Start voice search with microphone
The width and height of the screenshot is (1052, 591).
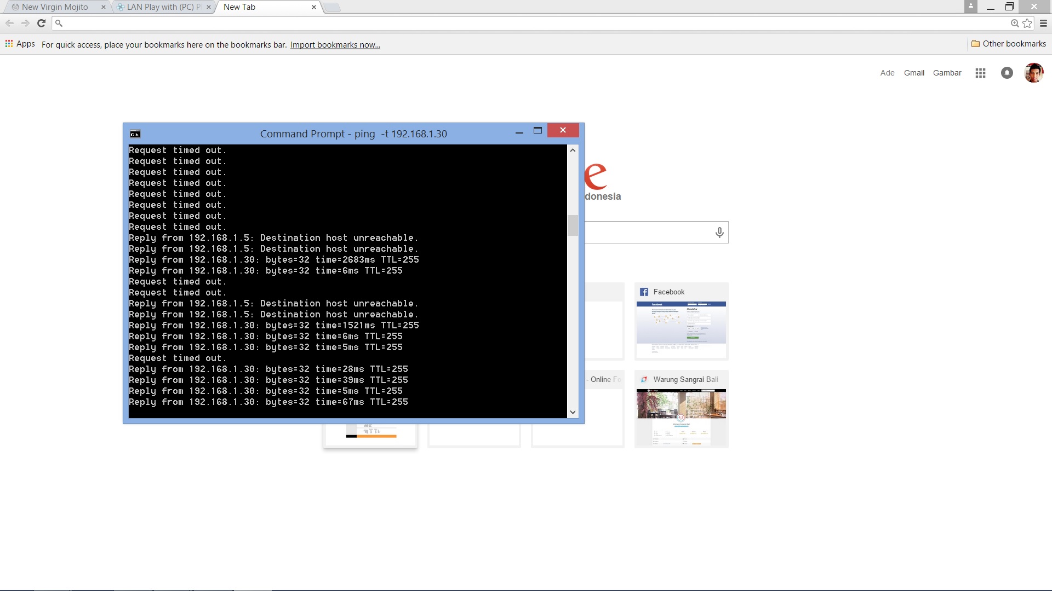coord(719,233)
